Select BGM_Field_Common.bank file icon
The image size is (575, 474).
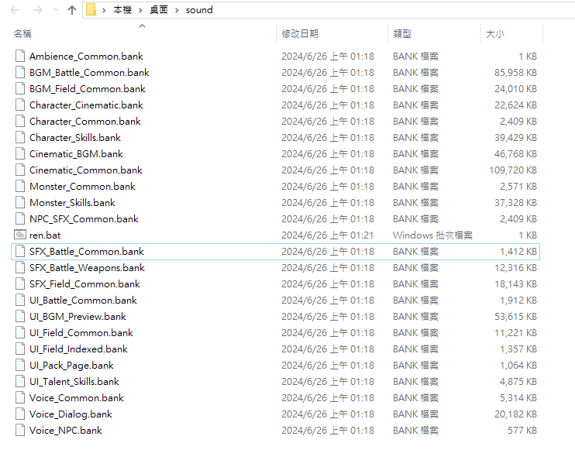pos(20,89)
